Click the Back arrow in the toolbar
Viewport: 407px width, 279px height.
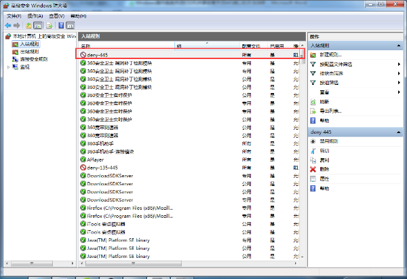tap(8, 26)
